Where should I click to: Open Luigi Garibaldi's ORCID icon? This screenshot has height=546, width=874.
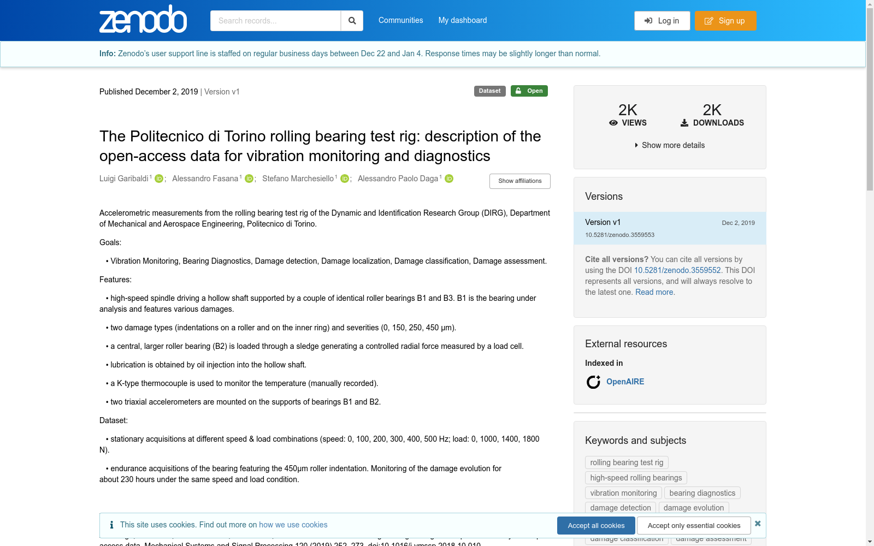[159, 179]
